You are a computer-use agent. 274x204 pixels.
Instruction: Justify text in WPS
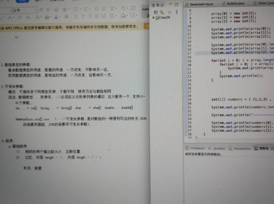[x=96, y=16]
